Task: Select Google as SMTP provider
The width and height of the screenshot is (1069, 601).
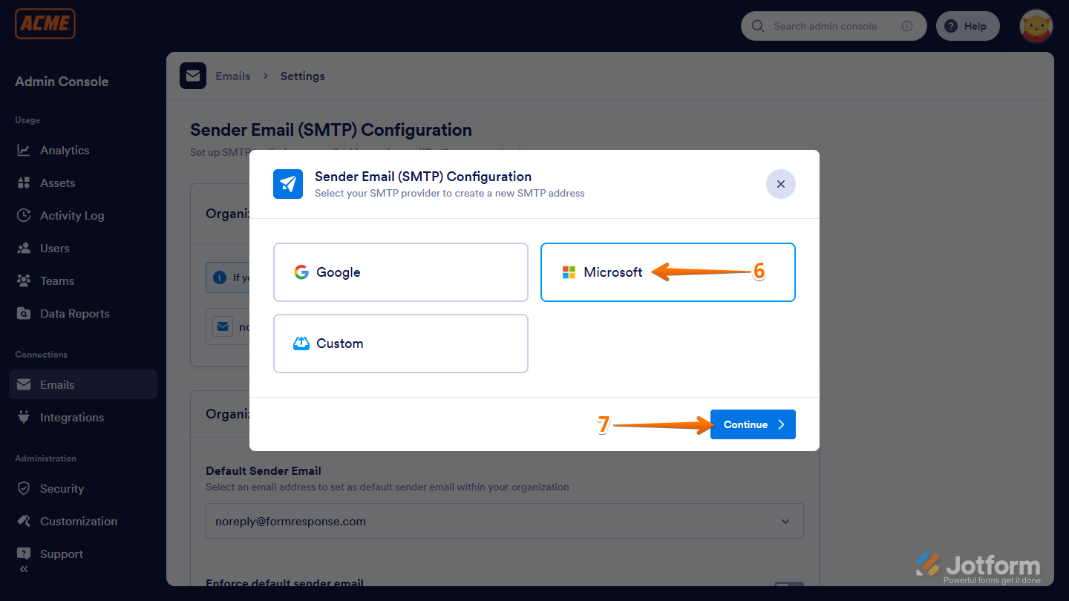Action: (x=401, y=272)
